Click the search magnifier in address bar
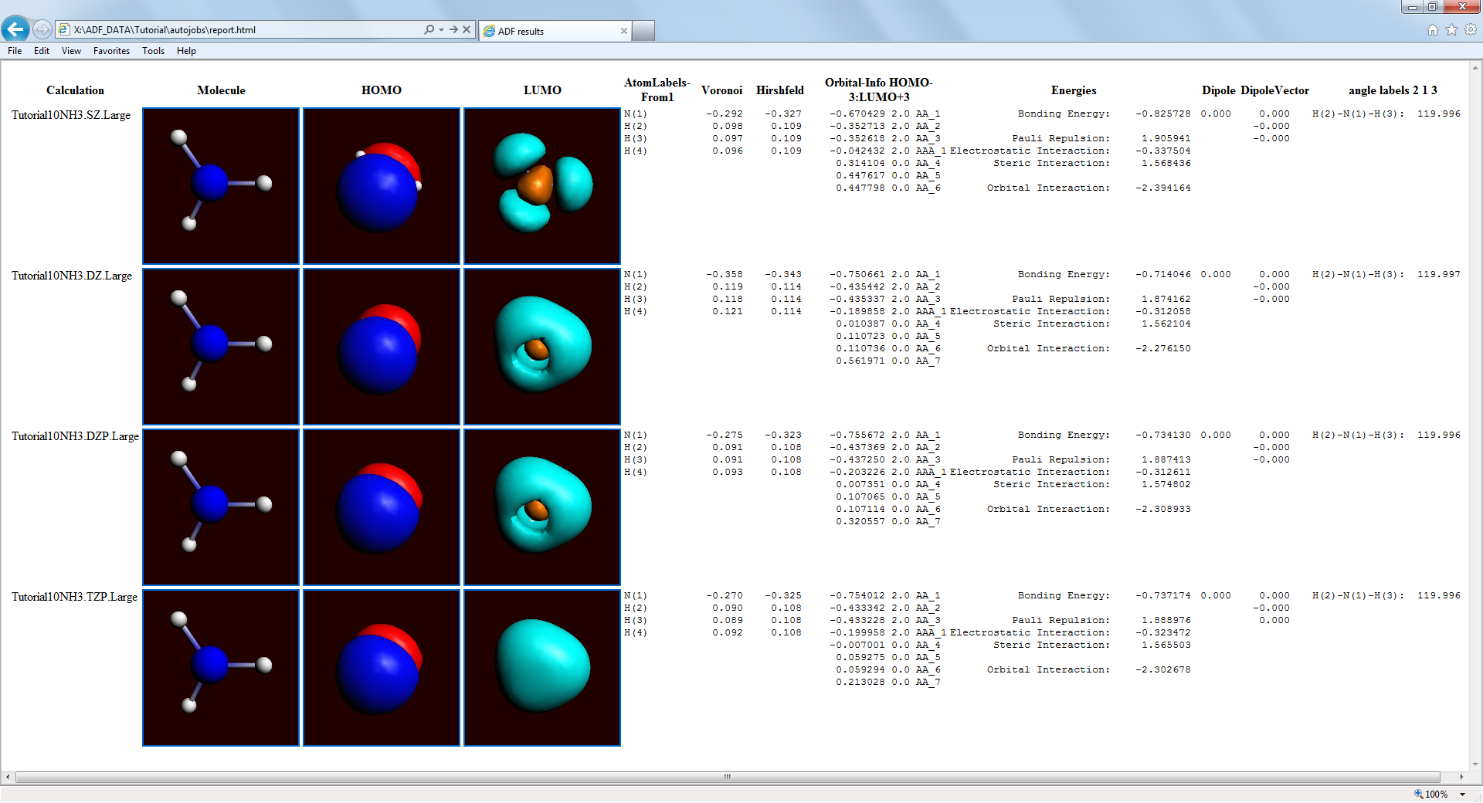Viewport: 1483px width, 803px height. (429, 29)
